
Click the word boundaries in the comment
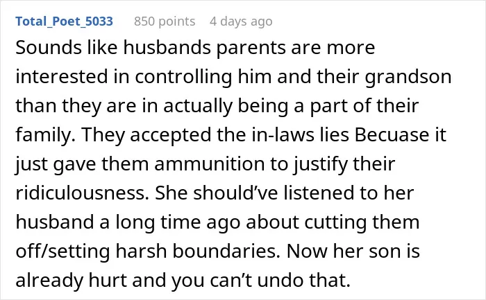[x=226, y=251]
